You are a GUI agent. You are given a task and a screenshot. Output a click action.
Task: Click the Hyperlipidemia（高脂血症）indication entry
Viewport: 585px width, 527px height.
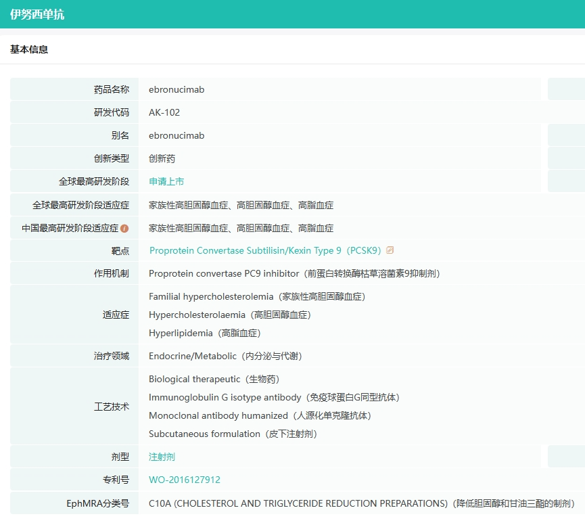click(x=204, y=334)
